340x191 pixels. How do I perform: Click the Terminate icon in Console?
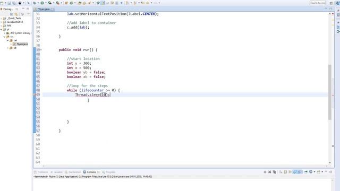(265, 172)
